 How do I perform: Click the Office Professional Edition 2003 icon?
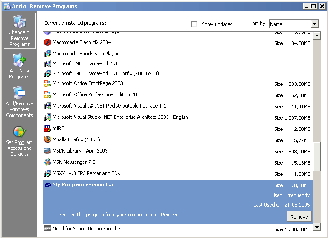tap(48, 94)
